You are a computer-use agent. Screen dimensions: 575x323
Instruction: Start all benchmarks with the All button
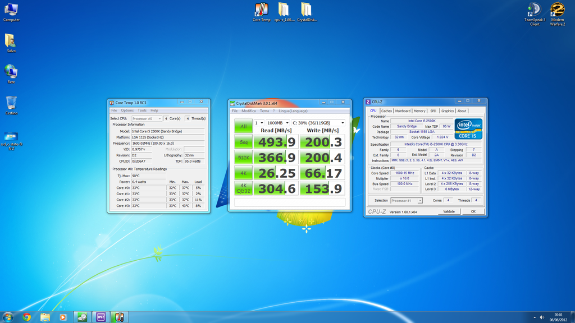click(243, 126)
